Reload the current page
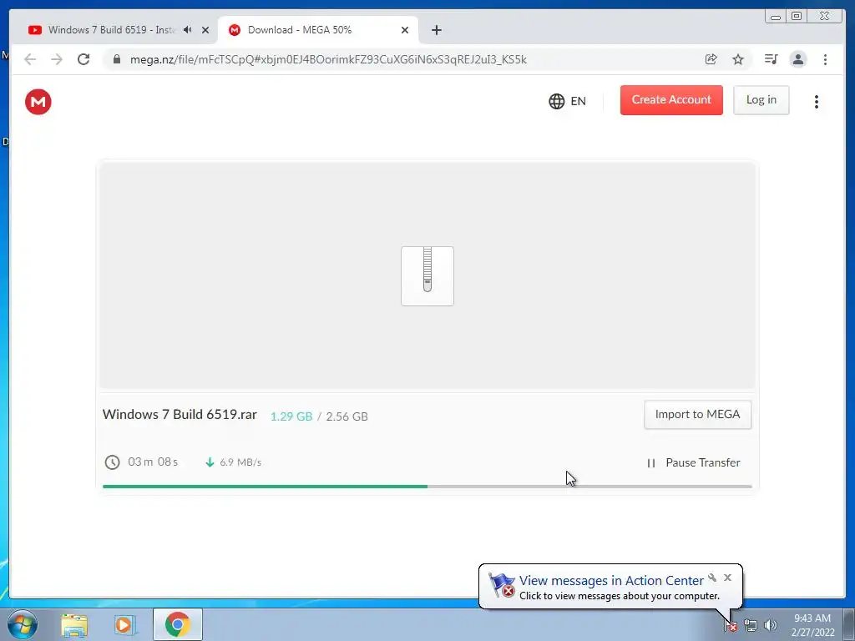This screenshot has width=855, height=641. point(83,59)
